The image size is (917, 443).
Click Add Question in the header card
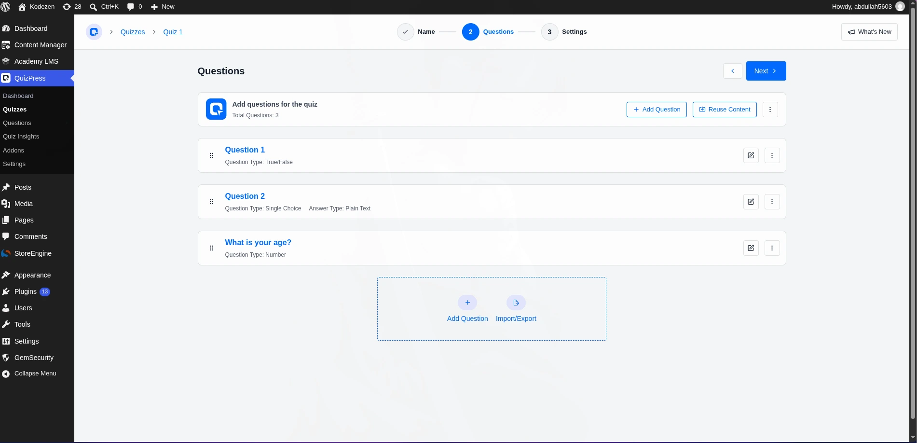click(x=657, y=110)
